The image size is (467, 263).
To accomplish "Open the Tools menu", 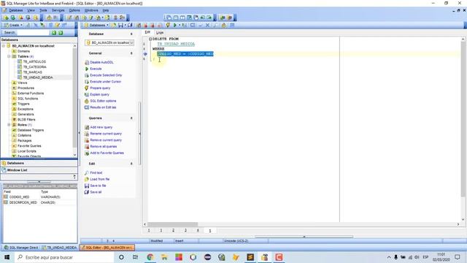I will [44, 10].
